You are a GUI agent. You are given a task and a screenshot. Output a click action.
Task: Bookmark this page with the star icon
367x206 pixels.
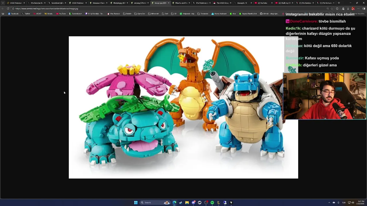(332, 9)
